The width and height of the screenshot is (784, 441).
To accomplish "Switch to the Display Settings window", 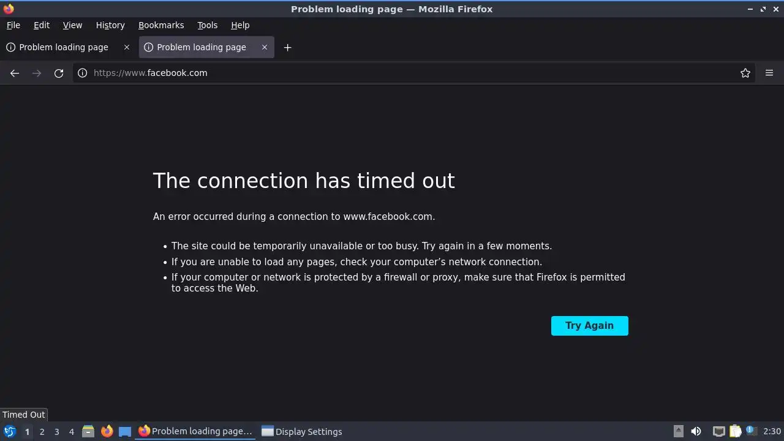I will 301,431.
